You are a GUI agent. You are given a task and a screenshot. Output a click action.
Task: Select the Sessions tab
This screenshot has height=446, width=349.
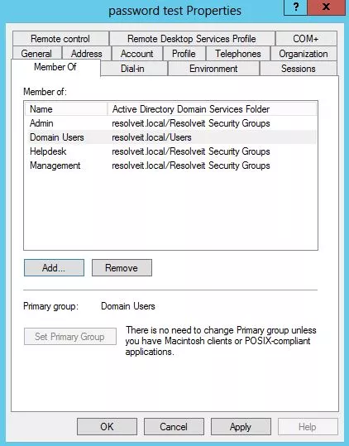pos(299,69)
